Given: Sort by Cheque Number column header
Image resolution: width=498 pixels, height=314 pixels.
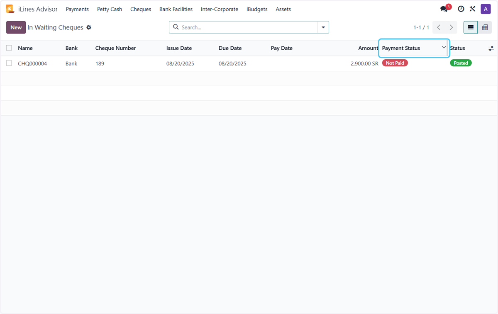Looking at the screenshot, I should click(115, 48).
